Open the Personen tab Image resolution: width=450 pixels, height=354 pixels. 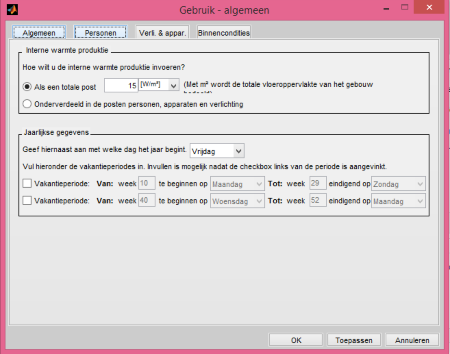point(101,33)
